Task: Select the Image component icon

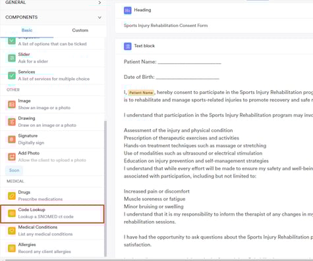Action: [12, 105]
